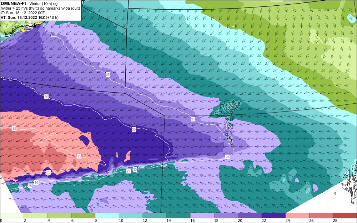Click the 'DMI/NEA-FI' title text

coord(13,4)
